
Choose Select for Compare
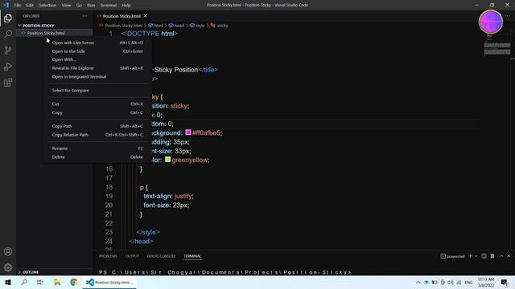point(97,90)
